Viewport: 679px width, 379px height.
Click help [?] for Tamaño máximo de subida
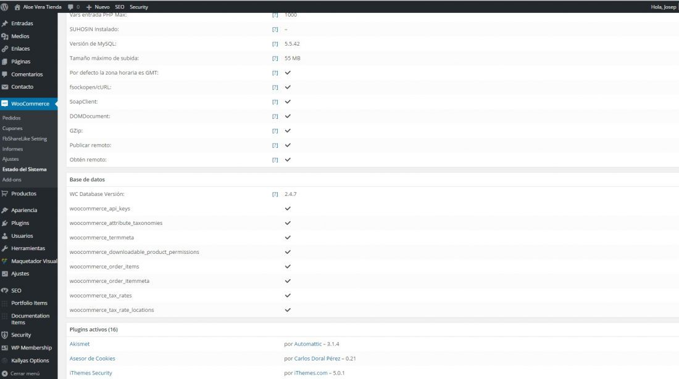(x=275, y=59)
